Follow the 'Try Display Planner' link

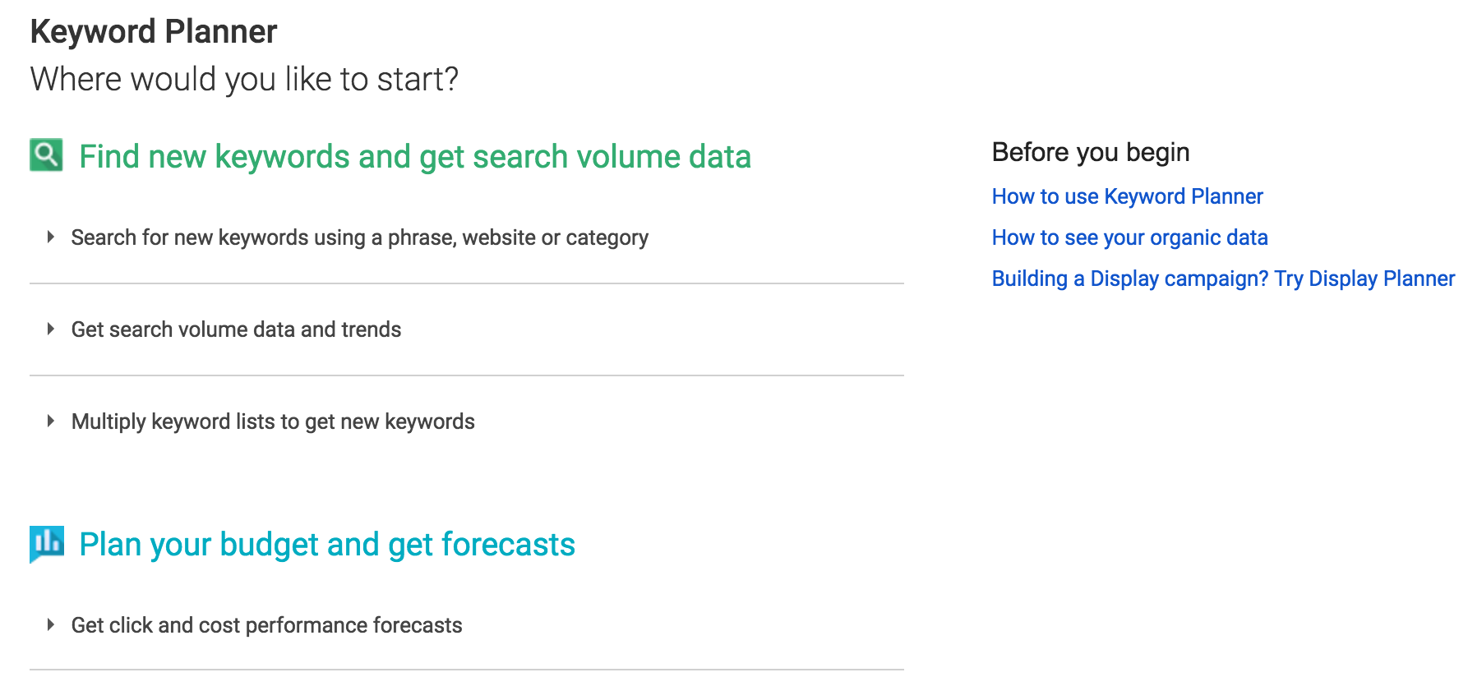tap(1364, 279)
